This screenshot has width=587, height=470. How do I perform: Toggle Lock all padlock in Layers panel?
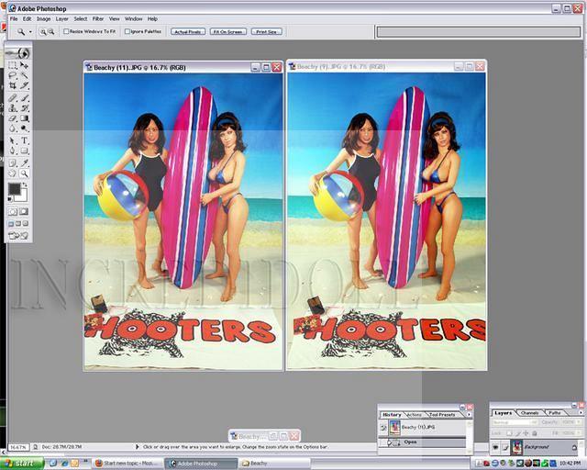pos(535,433)
